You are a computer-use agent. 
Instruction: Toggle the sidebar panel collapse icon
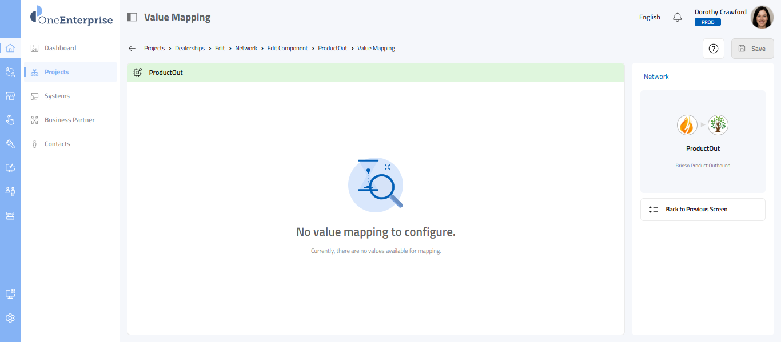click(x=132, y=17)
